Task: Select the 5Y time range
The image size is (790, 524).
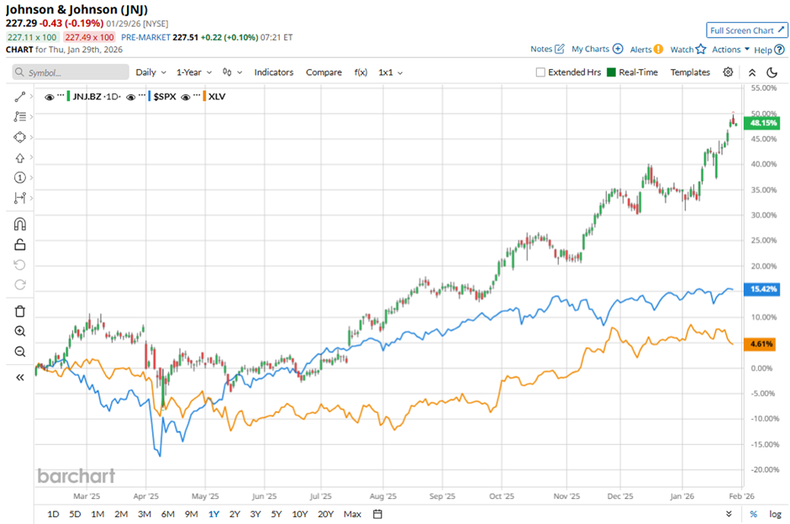Action: tap(276, 514)
